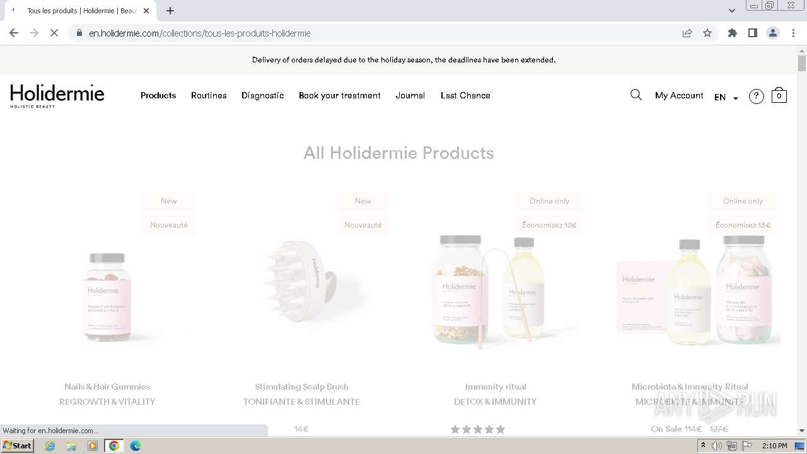Click the delivery delay announcement banner
The width and height of the screenshot is (807, 454).
403,60
